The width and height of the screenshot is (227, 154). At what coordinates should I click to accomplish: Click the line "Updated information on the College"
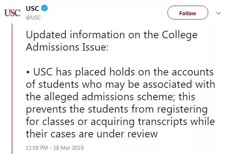tap(112, 36)
